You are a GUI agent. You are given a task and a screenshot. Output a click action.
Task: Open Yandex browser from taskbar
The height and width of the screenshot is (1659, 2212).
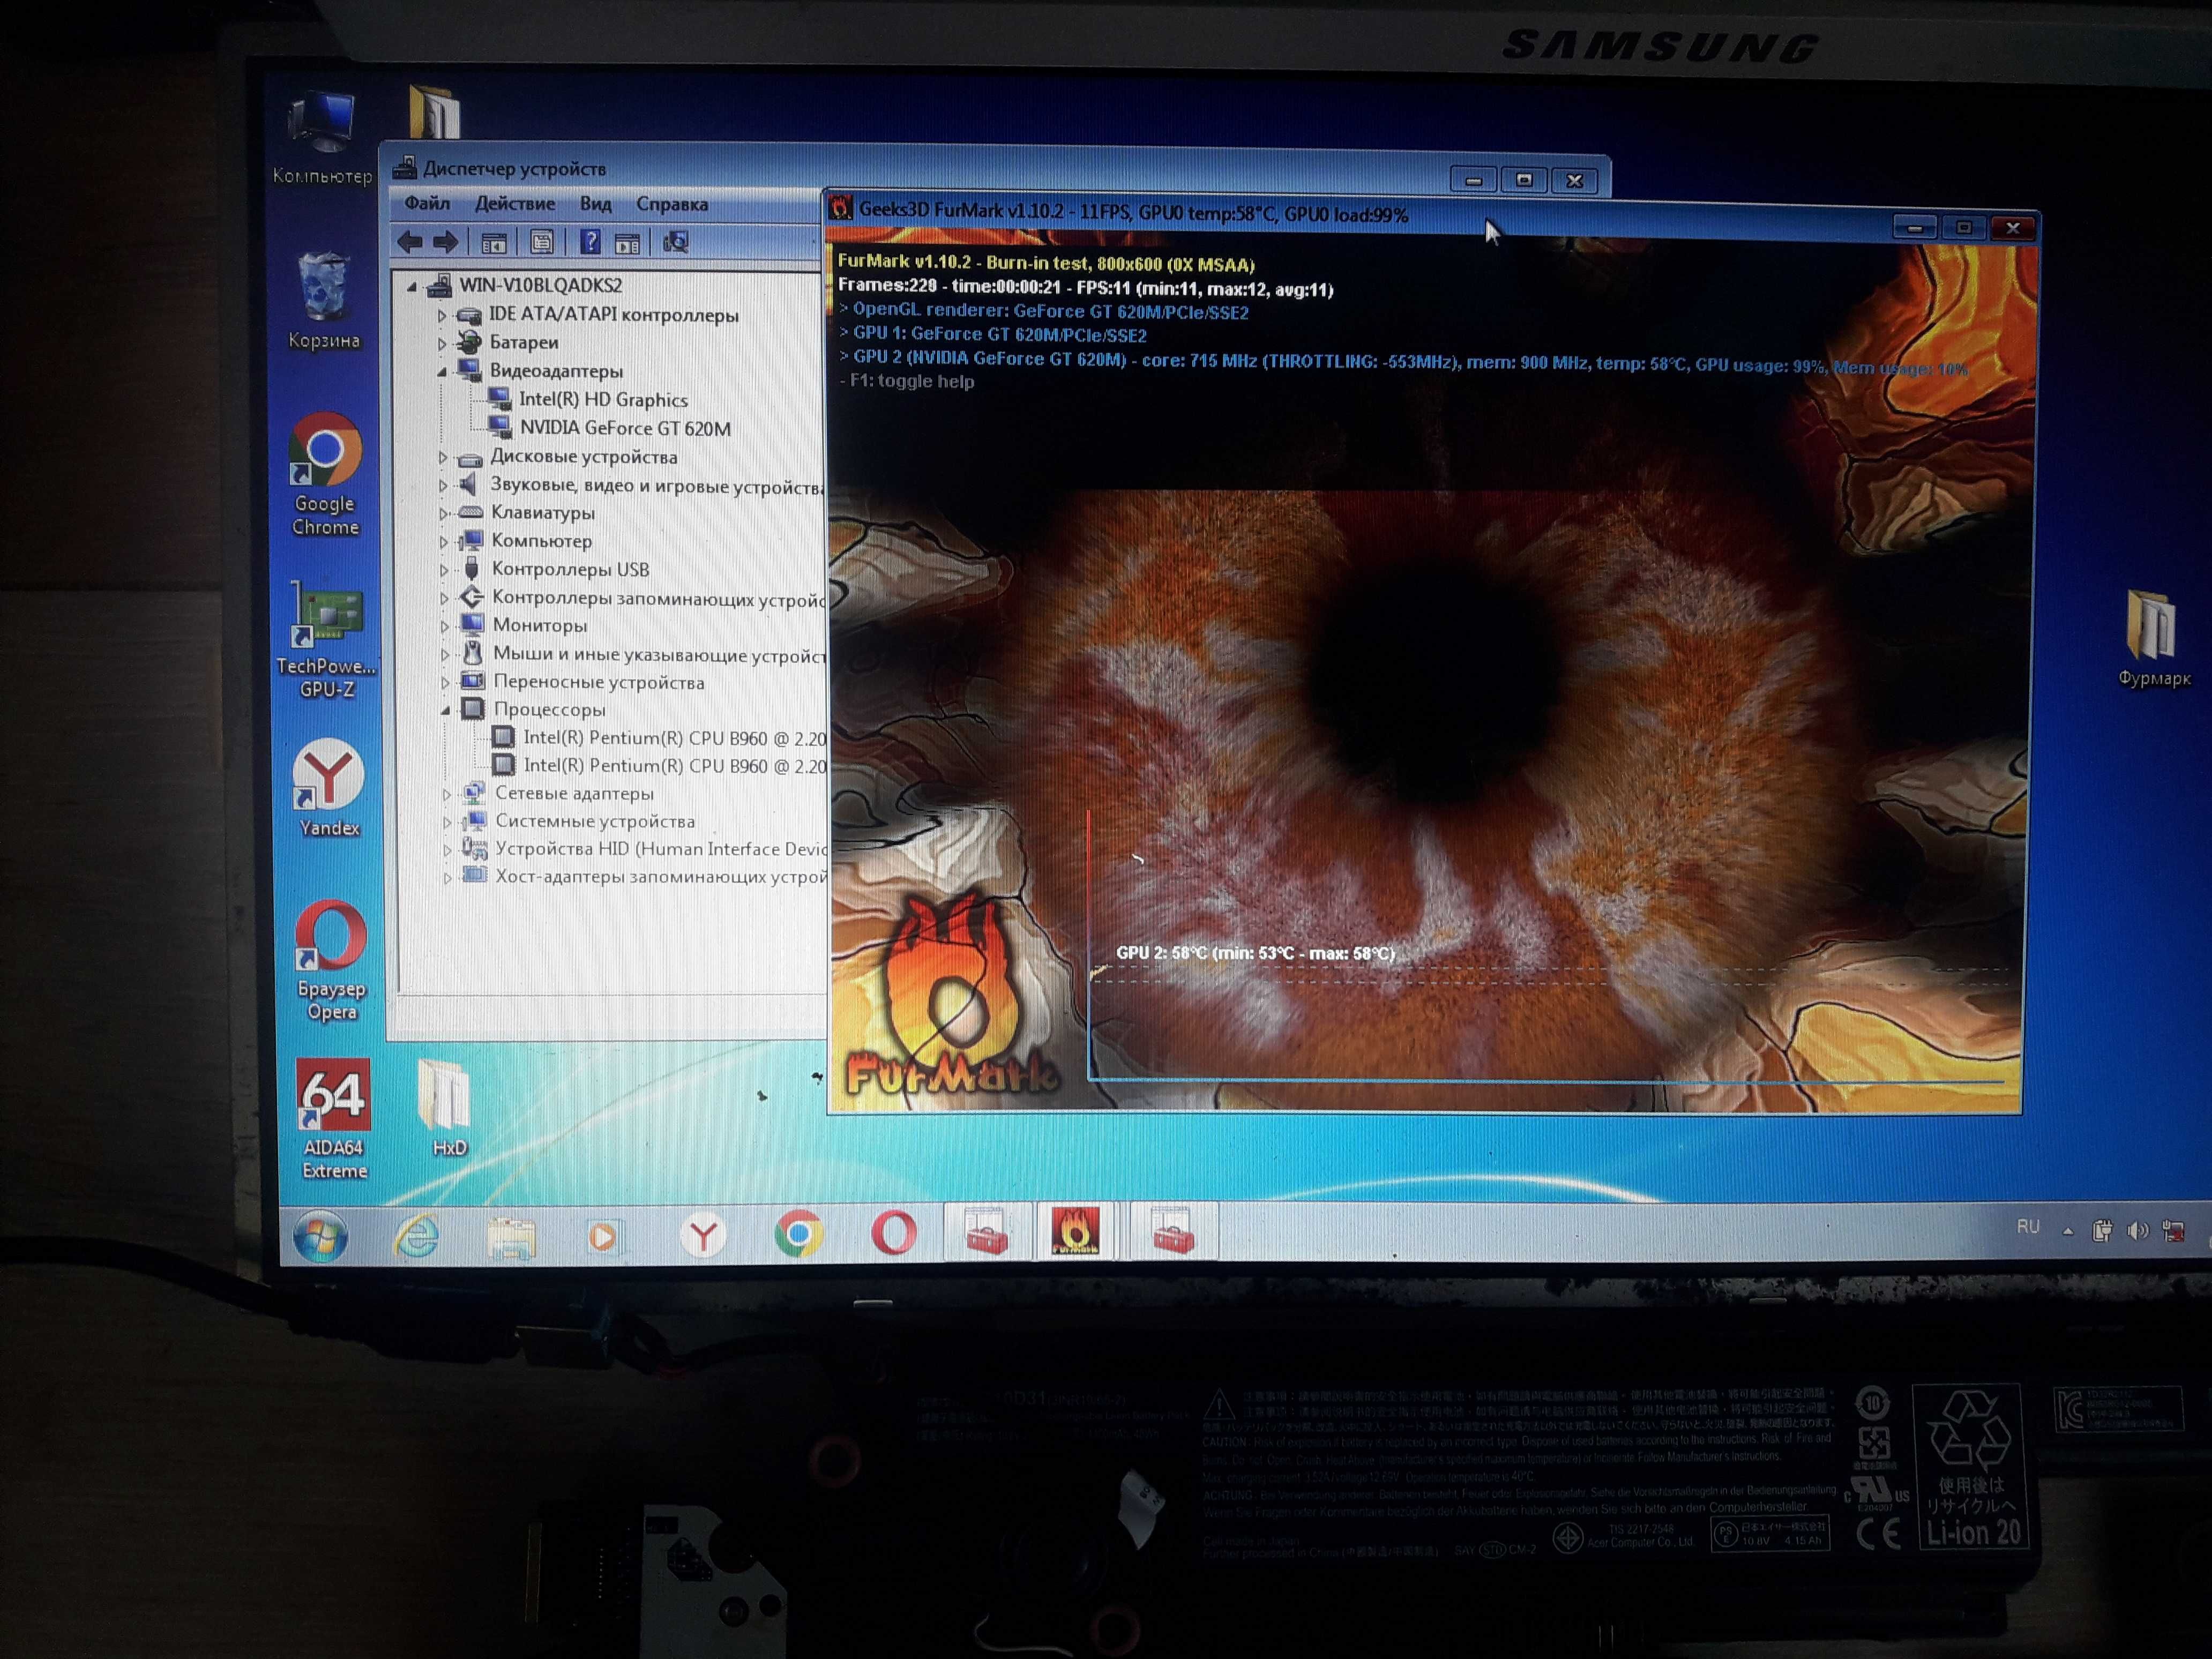point(704,1236)
